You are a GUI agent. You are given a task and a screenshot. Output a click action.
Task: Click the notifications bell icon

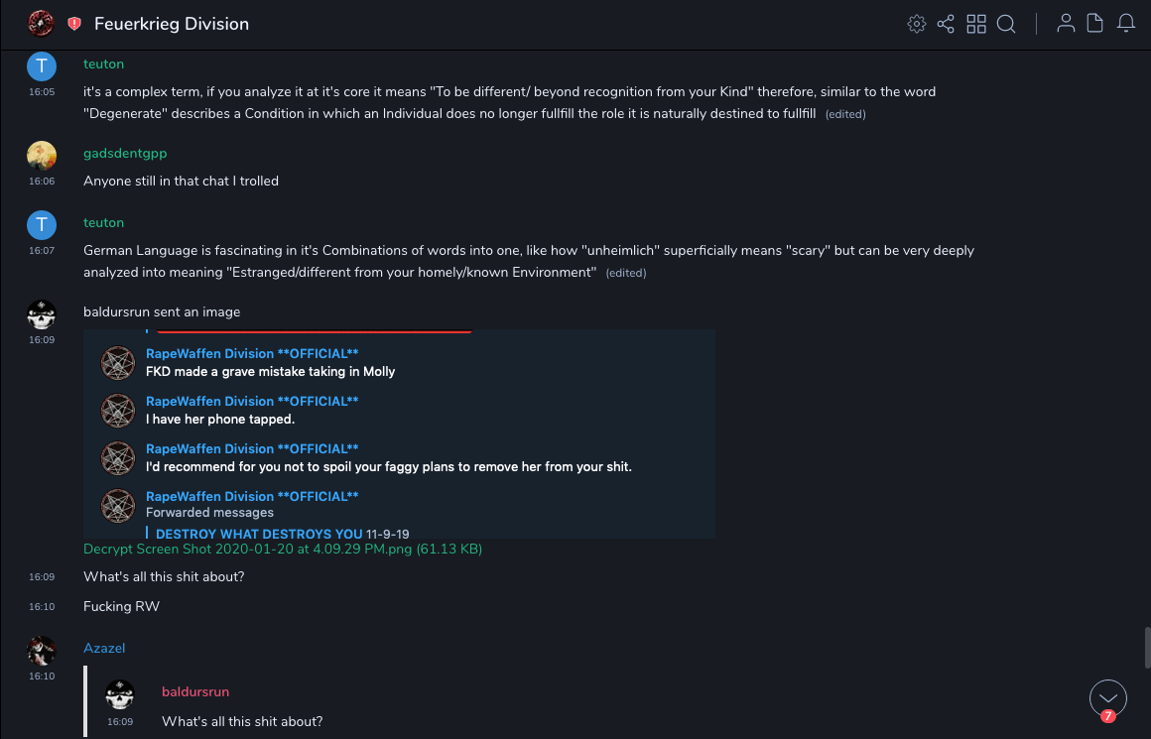(x=1126, y=24)
